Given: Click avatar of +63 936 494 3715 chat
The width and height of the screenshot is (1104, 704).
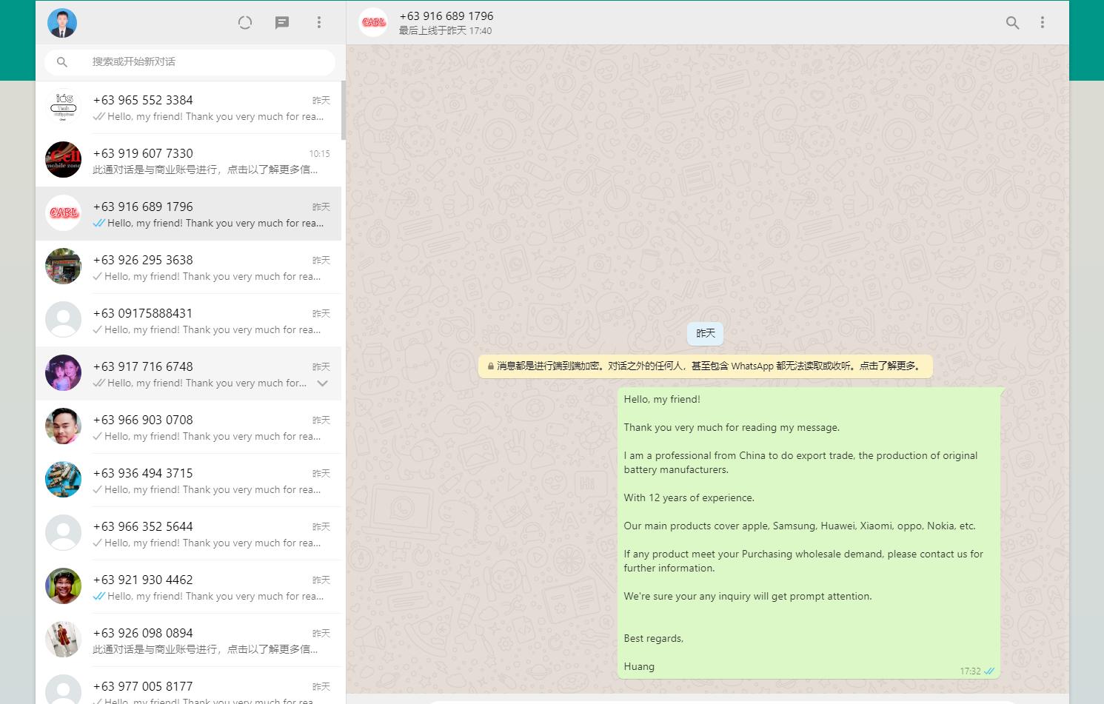Looking at the screenshot, I should 63,480.
